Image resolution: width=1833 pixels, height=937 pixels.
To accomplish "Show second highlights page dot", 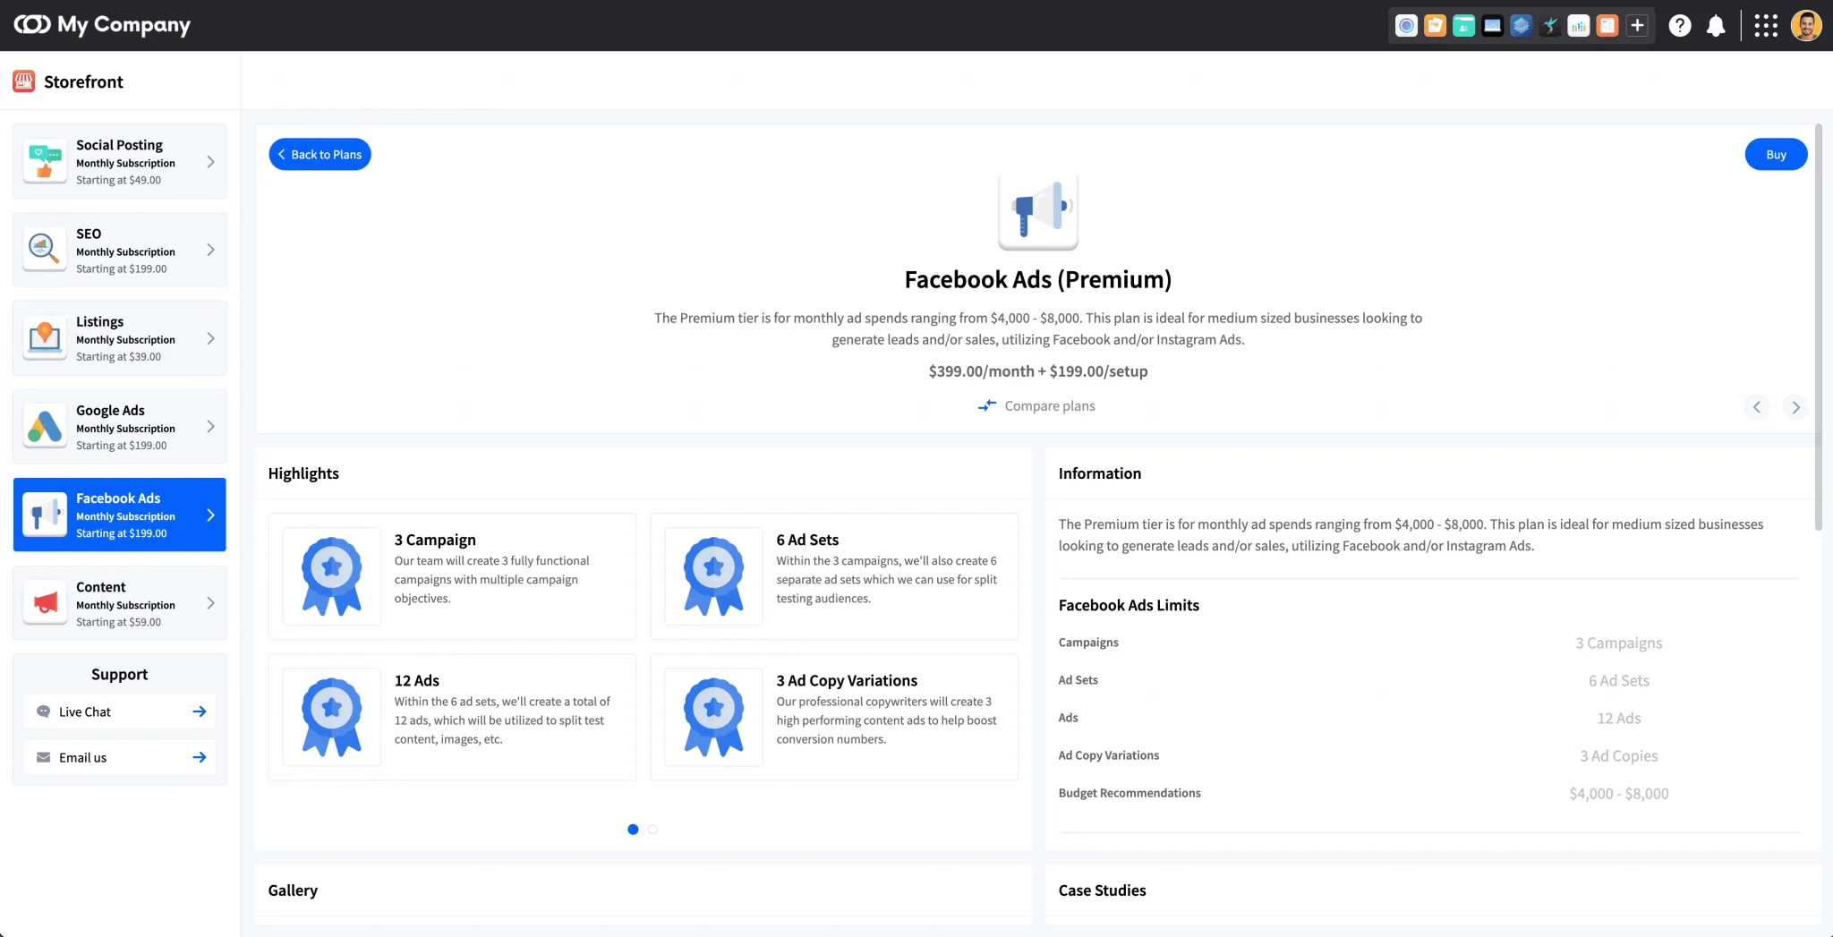I will point(652,830).
